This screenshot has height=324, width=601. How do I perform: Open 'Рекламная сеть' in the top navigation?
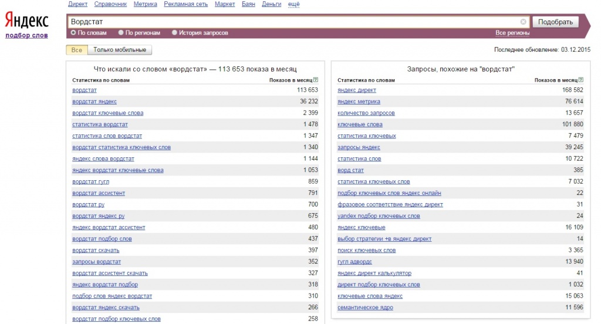(186, 4)
